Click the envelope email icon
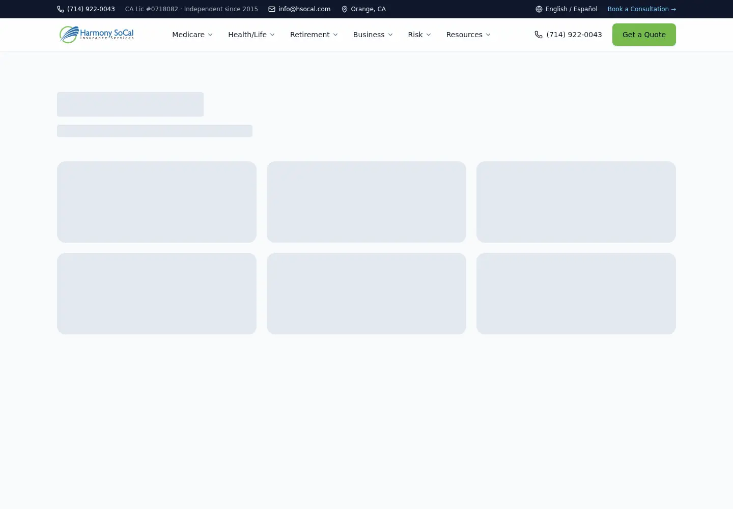 click(272, 9)
